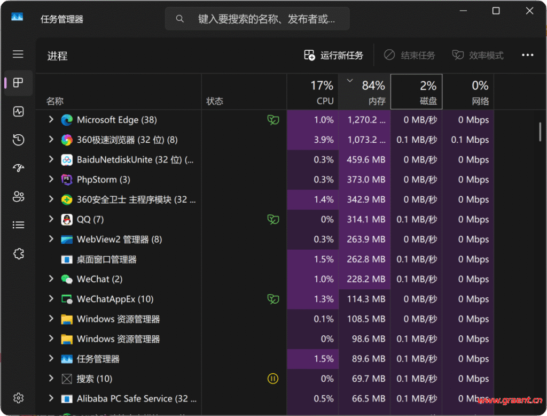Open the Startup apps sidebar icon
547x416 pixels.
[18, 168]
